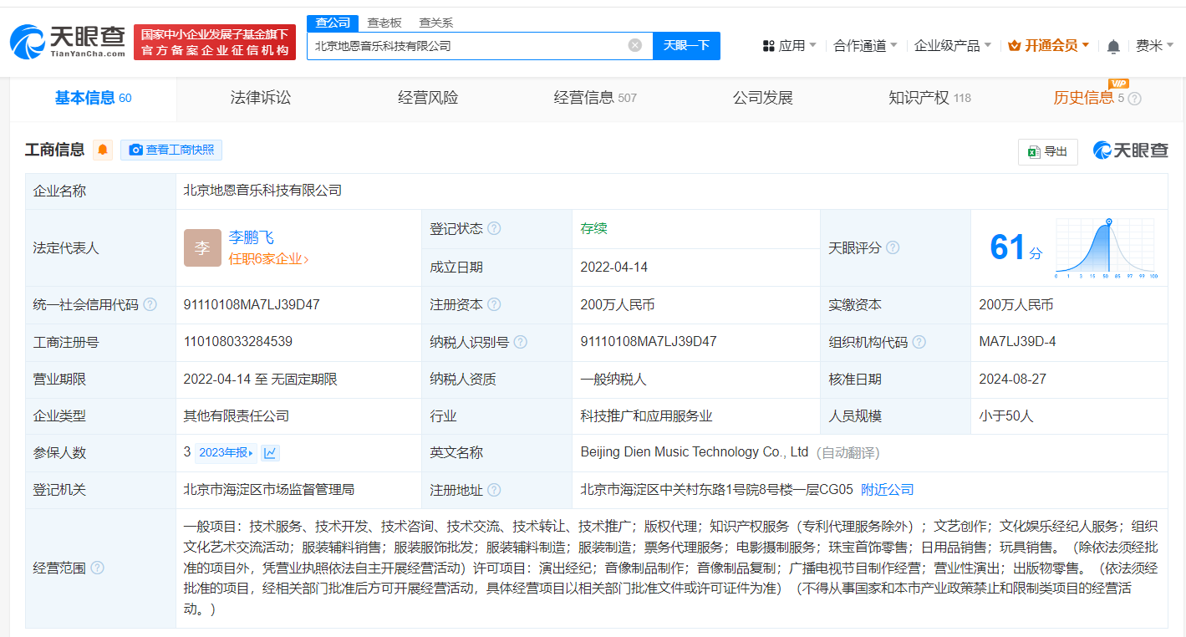This screenshot has height=637, width=1186.
Task: Click the trend chart icon beside 2023年报
Action: click(269, 451)
